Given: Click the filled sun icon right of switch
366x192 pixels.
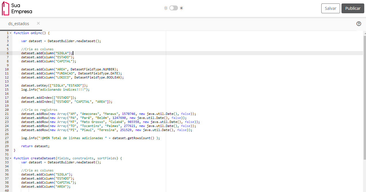Looking at the screenshot, I should click(181, 8).
